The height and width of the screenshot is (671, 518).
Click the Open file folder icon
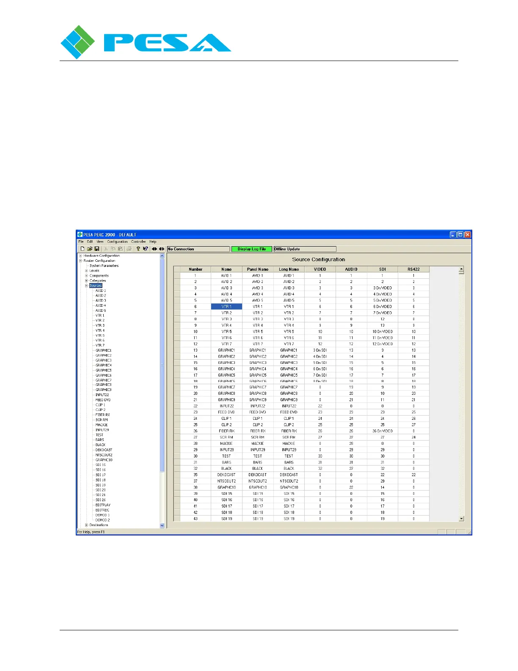click(90, 249)
